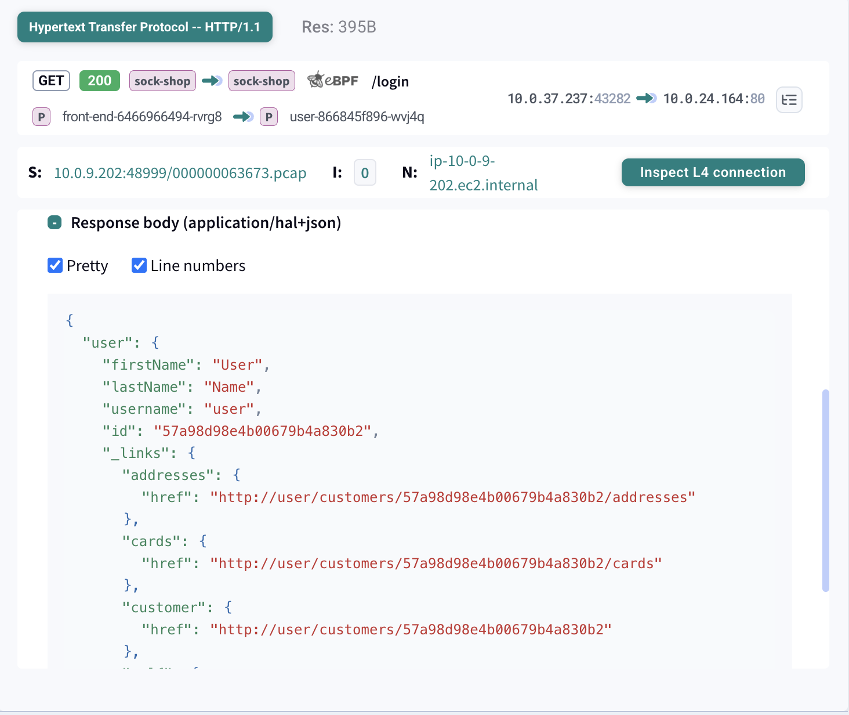The image size is (849, 715).
Task: Collapse the Response body section
Action: pyautogui.click(x=54, y=222)
